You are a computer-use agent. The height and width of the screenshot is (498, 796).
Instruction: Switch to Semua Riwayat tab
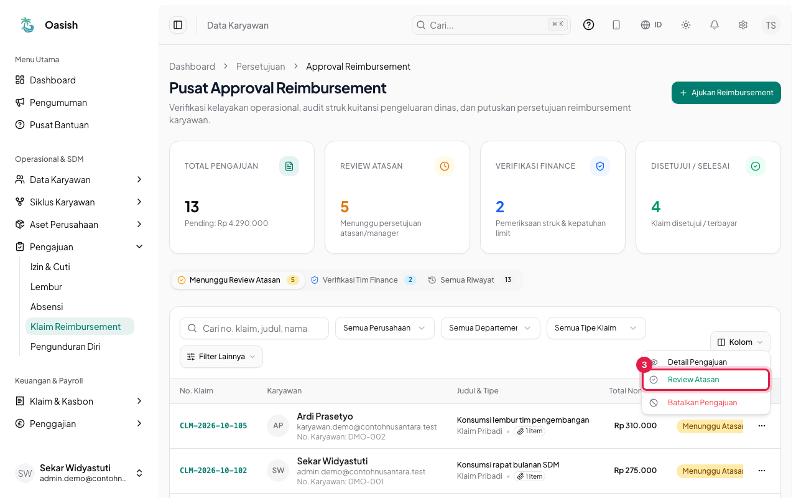471,280
